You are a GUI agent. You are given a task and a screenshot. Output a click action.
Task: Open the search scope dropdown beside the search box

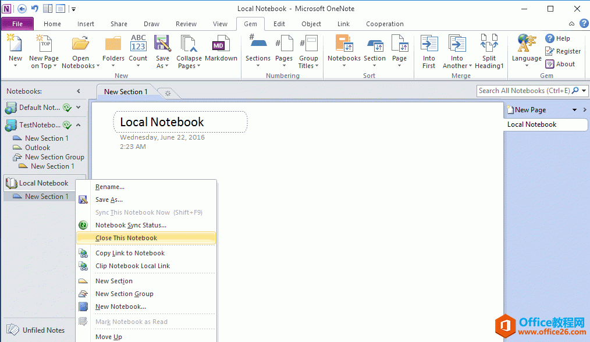click(584, 91)
